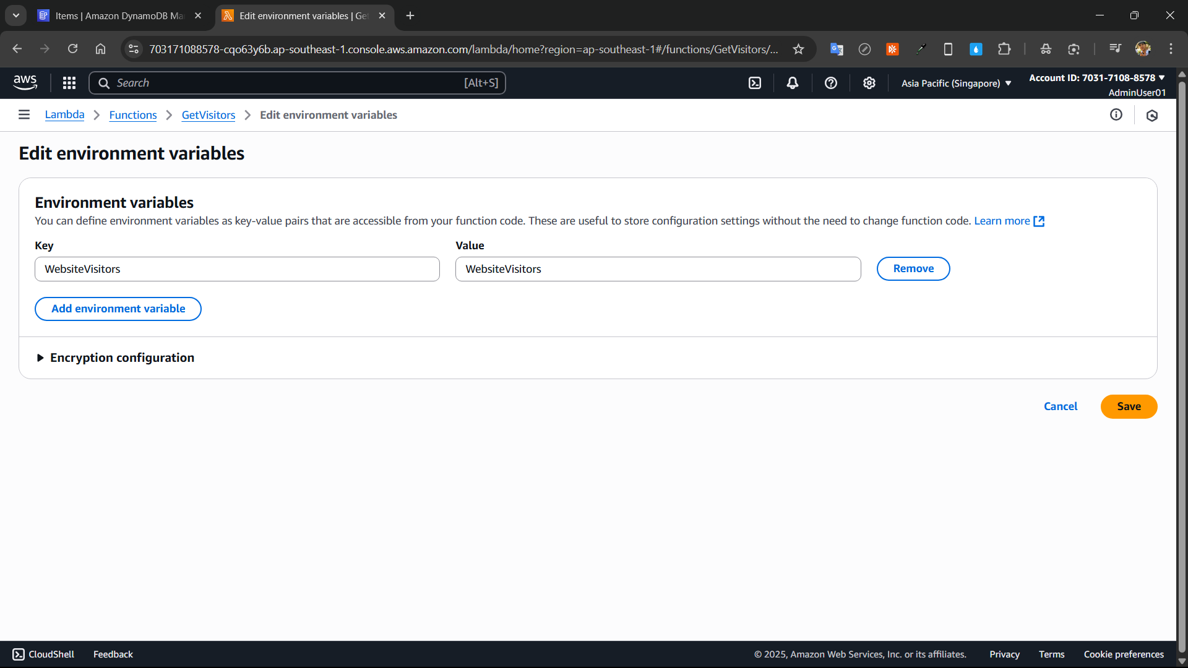1188x668 pixels.
Task: Open the Account ID account menu
Action: pyautogui.click(x=1097, y=78)
